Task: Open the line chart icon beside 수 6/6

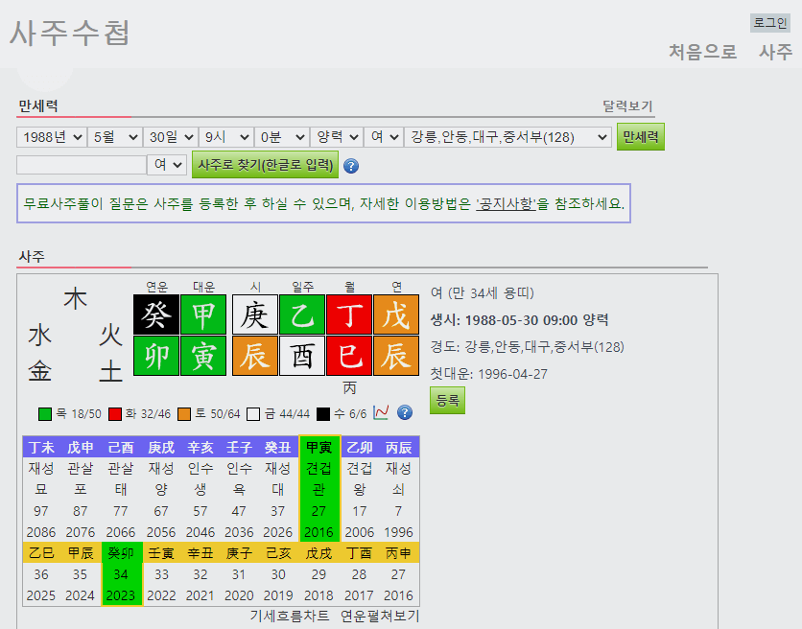Action: pos(381,412)
